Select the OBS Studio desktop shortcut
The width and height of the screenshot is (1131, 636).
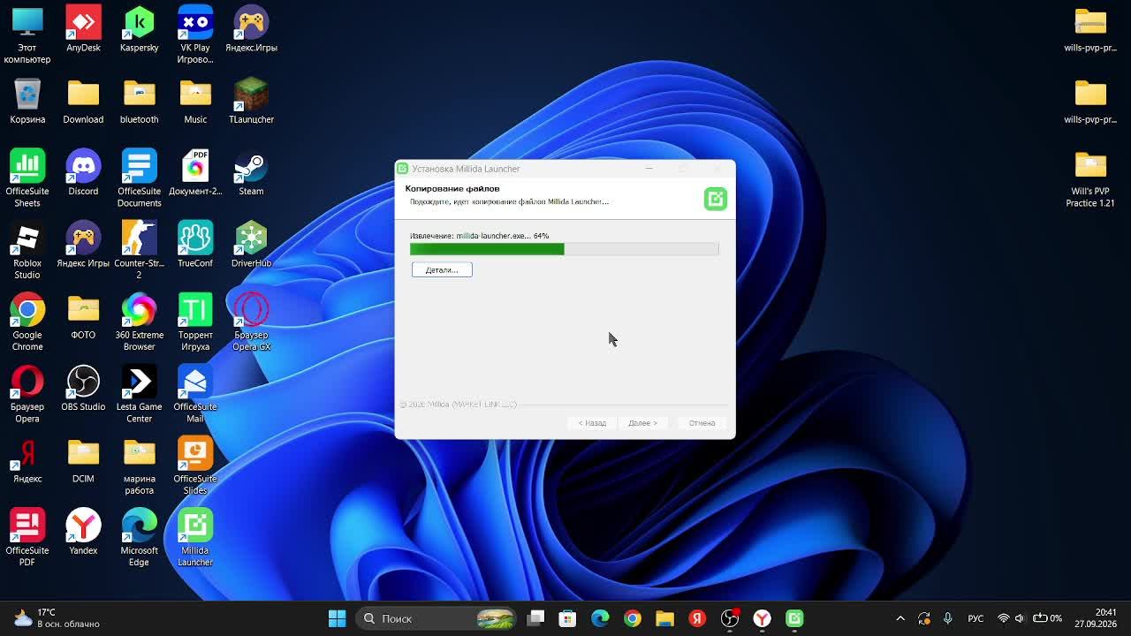(x=83, y=389)
